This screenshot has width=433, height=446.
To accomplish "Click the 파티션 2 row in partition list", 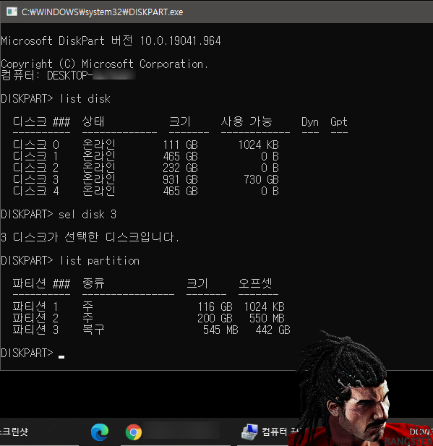I will point(148,318).
